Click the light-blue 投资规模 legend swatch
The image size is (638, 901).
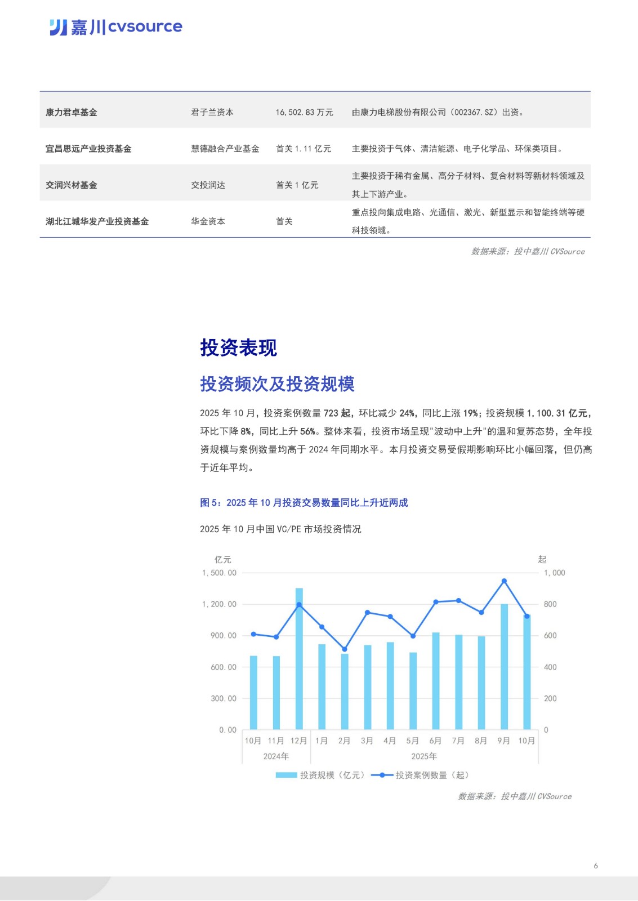coord(286,775)
